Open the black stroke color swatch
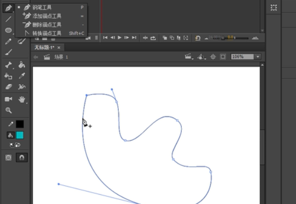The image size is (296, 204). point(20,124)
